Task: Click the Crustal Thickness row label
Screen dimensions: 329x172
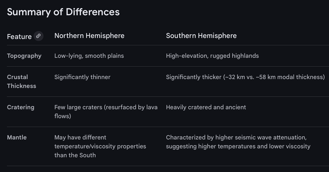Action: point(21,81)
